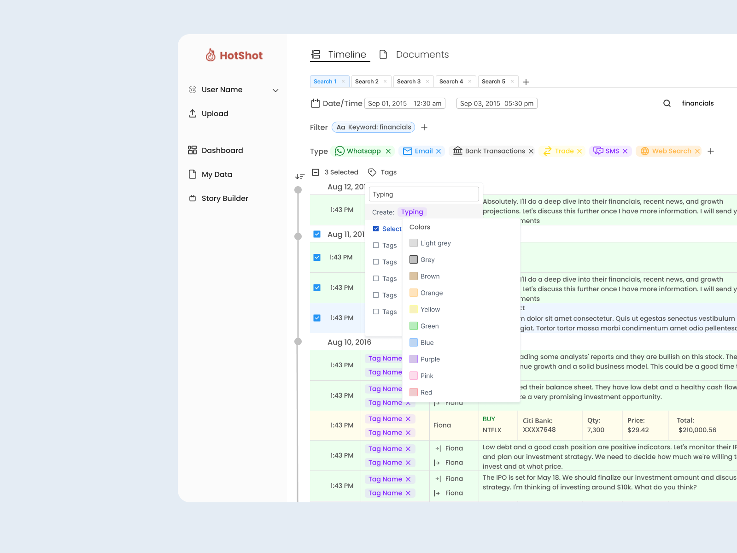This screenshot has height=553, width=737.
Task: Open the Upload section in the sidebar
Action: point(215,113)
